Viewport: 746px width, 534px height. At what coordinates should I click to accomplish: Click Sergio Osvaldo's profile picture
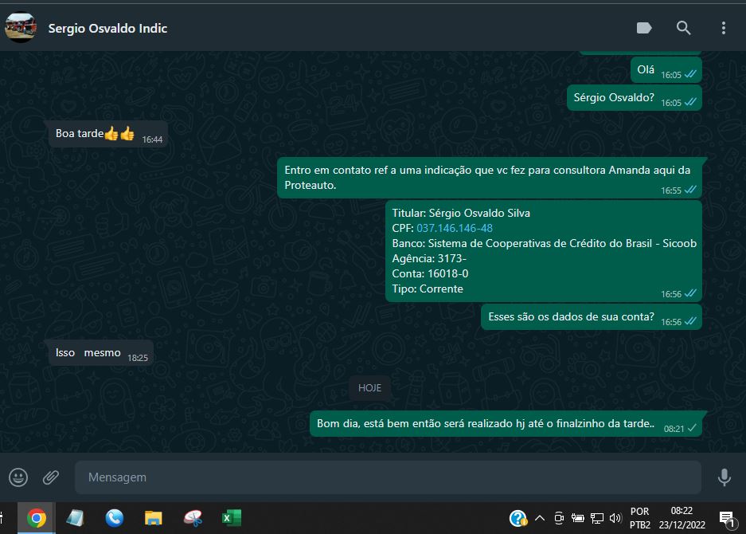click(20, 28)
